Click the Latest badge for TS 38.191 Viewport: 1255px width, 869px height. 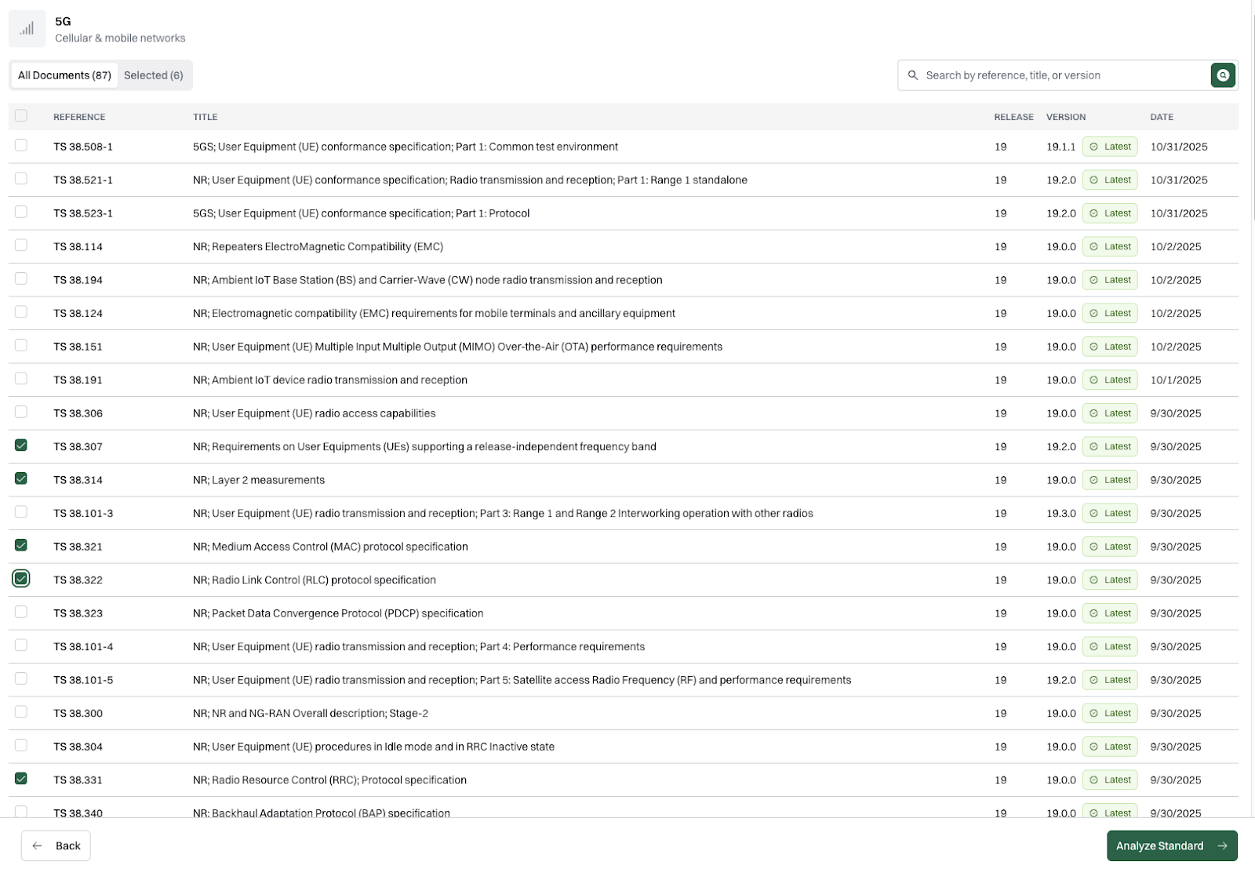[1110, 380]
